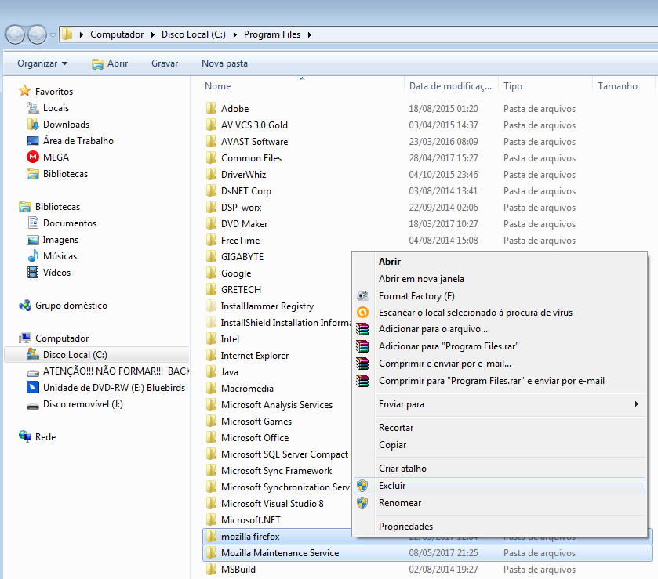Select the mozilla firefox folder
Viewport: 658px width, 579px height.
pos(250,537)
